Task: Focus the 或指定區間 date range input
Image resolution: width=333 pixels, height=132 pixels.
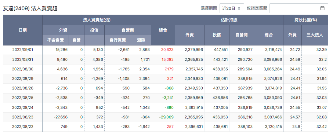Action: click(x=299, y=8)
